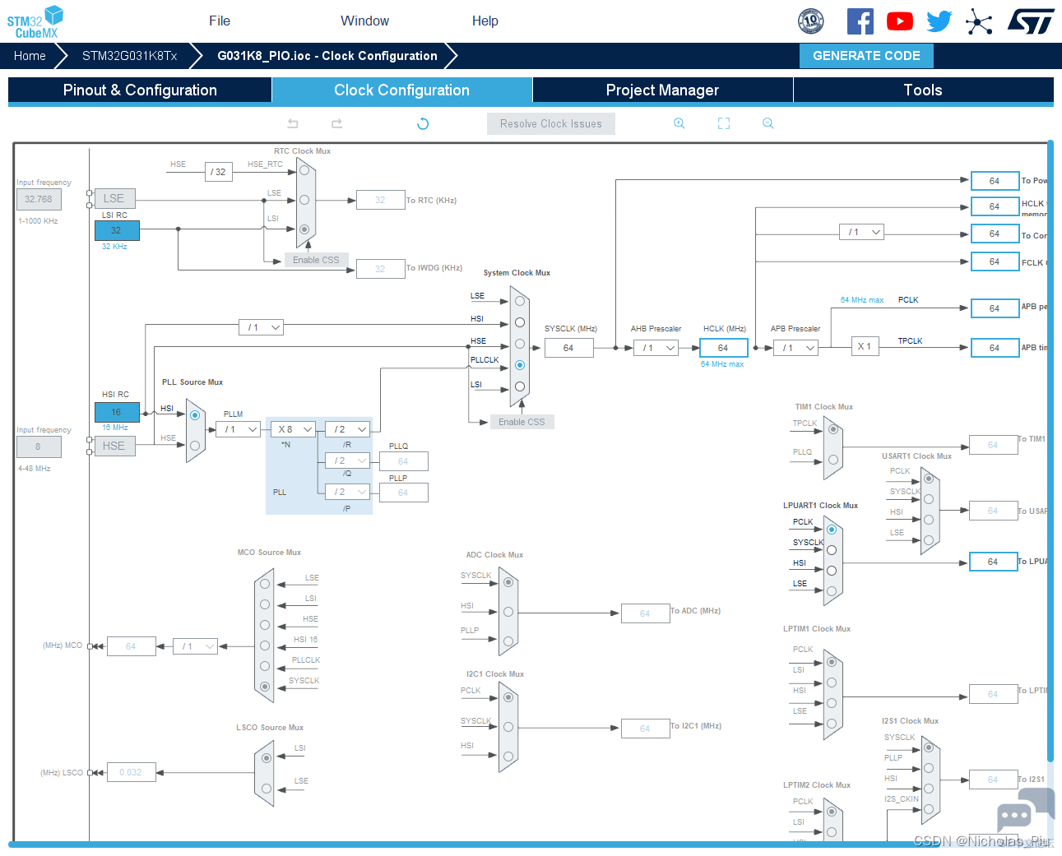Click the undo arrow in clock toolbar
The image size is (1062, 856).
293,123
